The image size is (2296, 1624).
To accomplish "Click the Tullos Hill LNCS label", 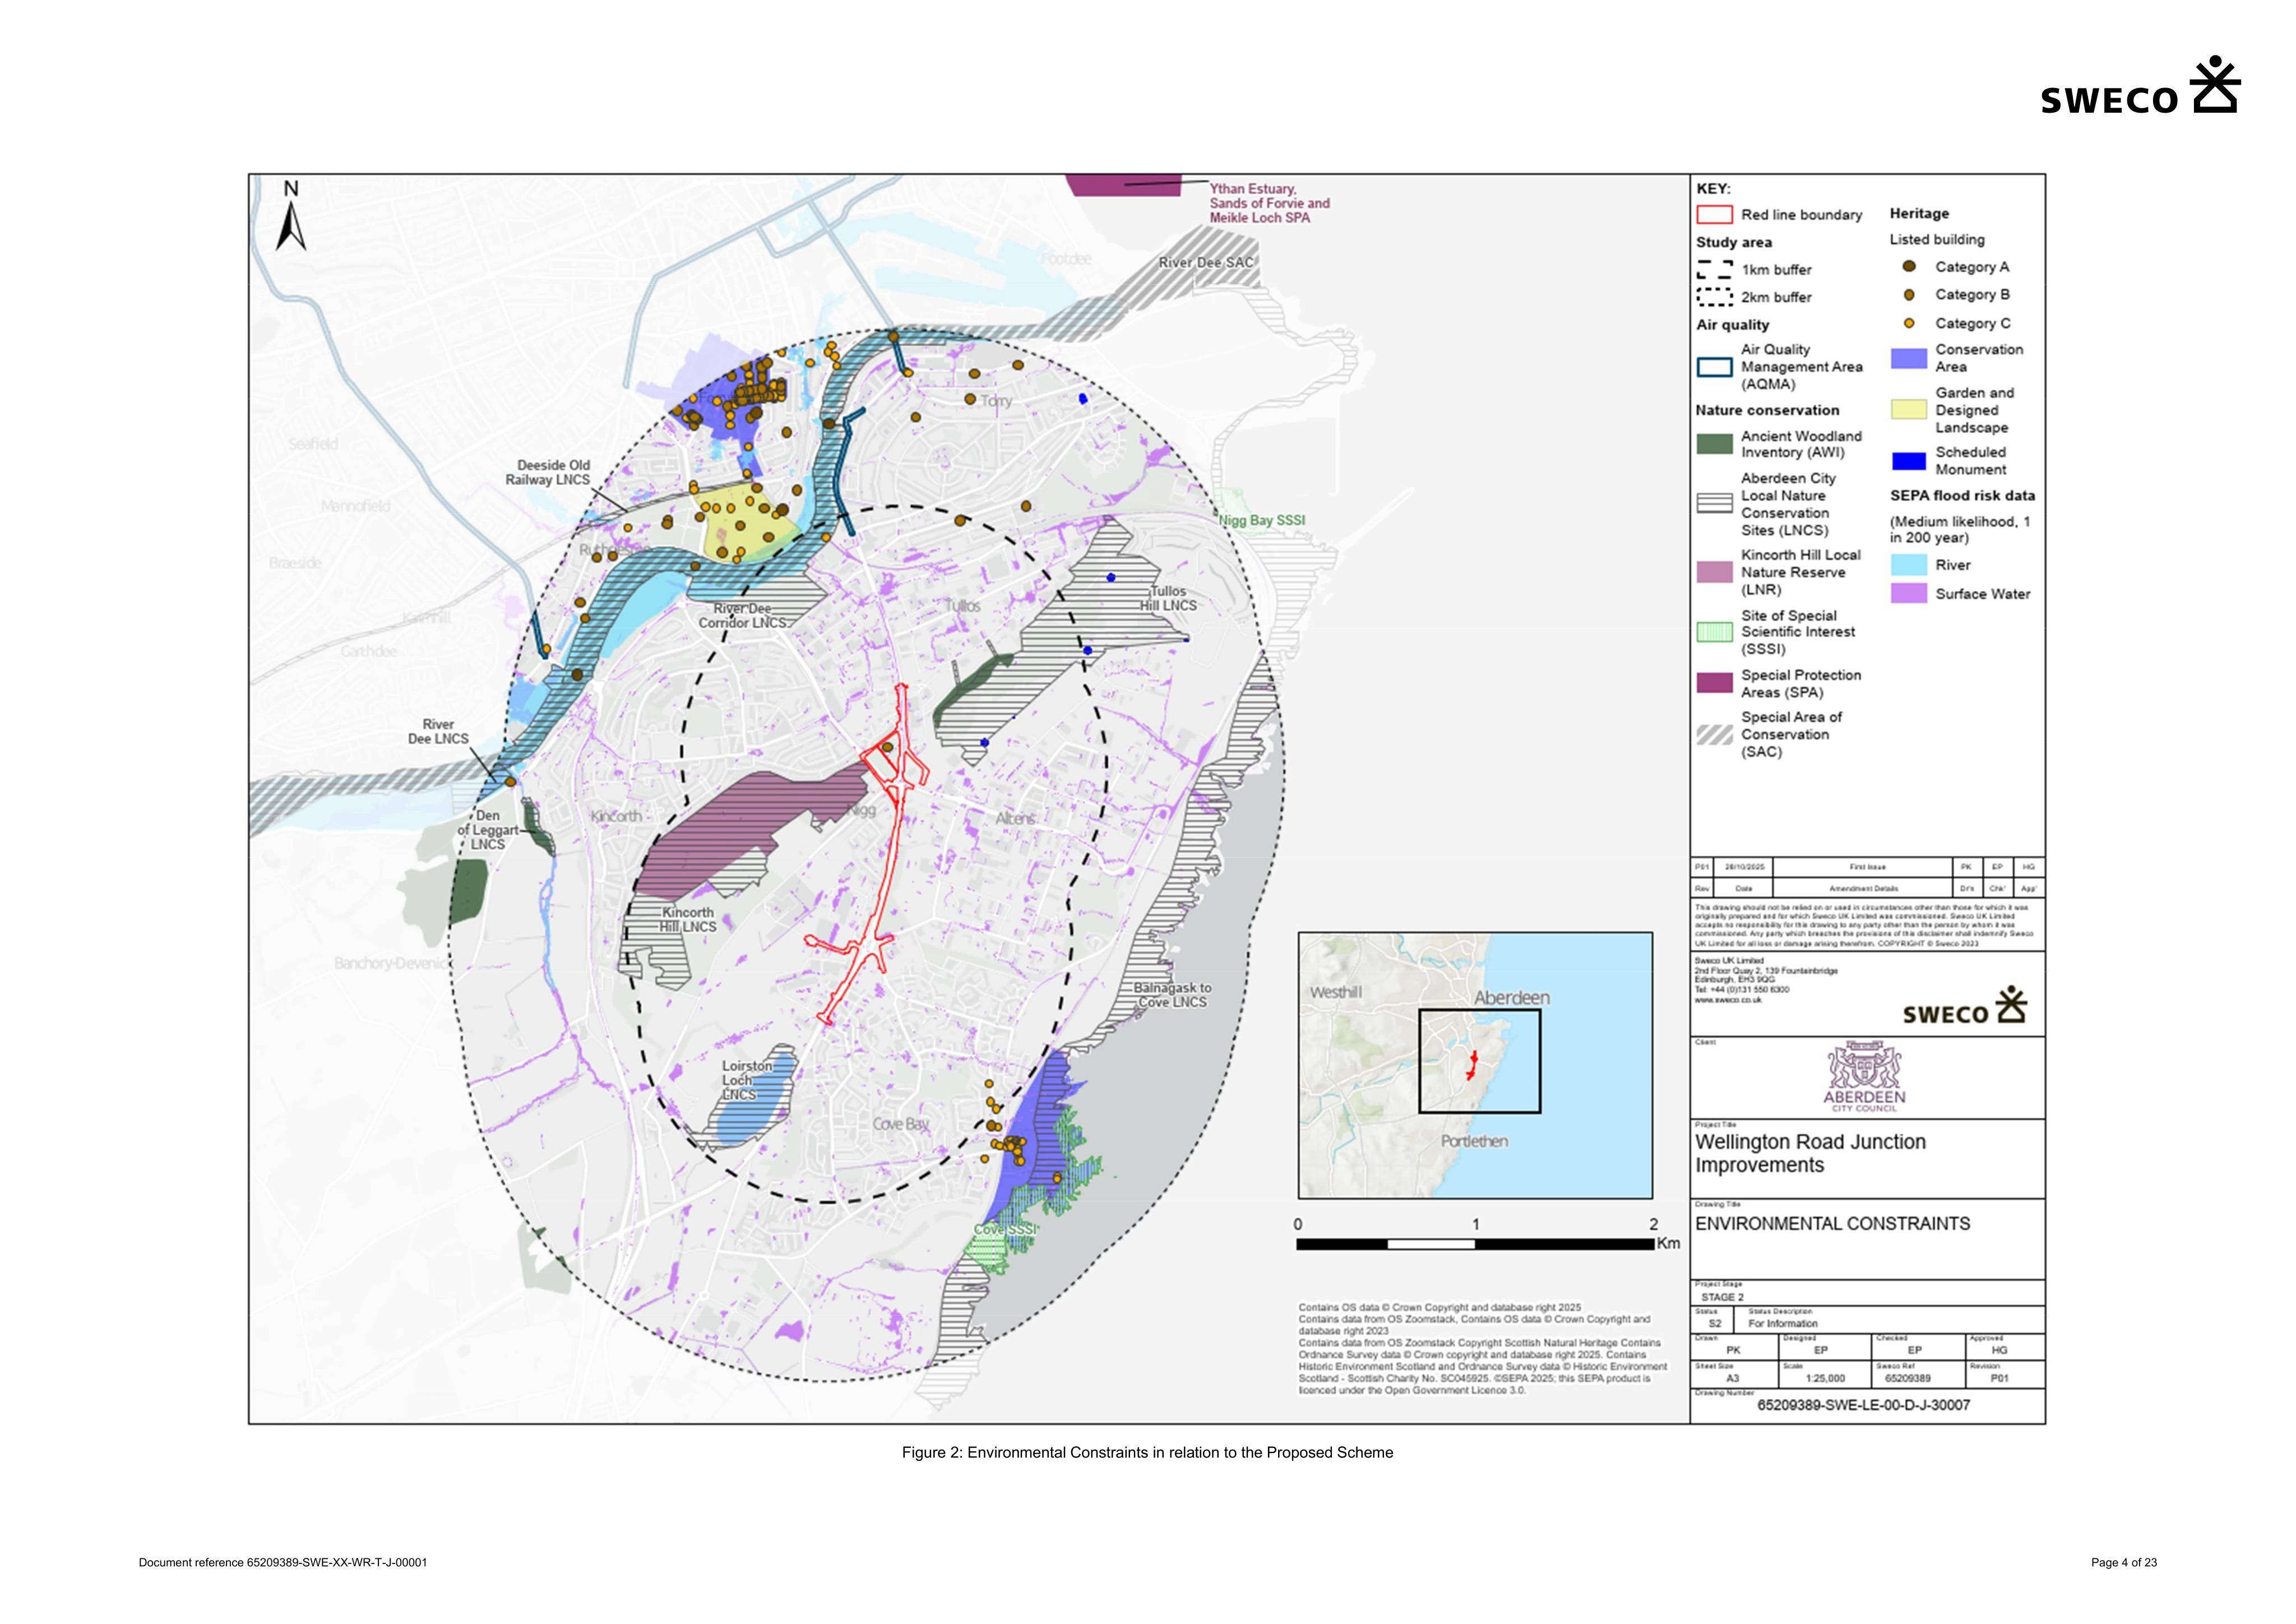I will pos(1168,598).
